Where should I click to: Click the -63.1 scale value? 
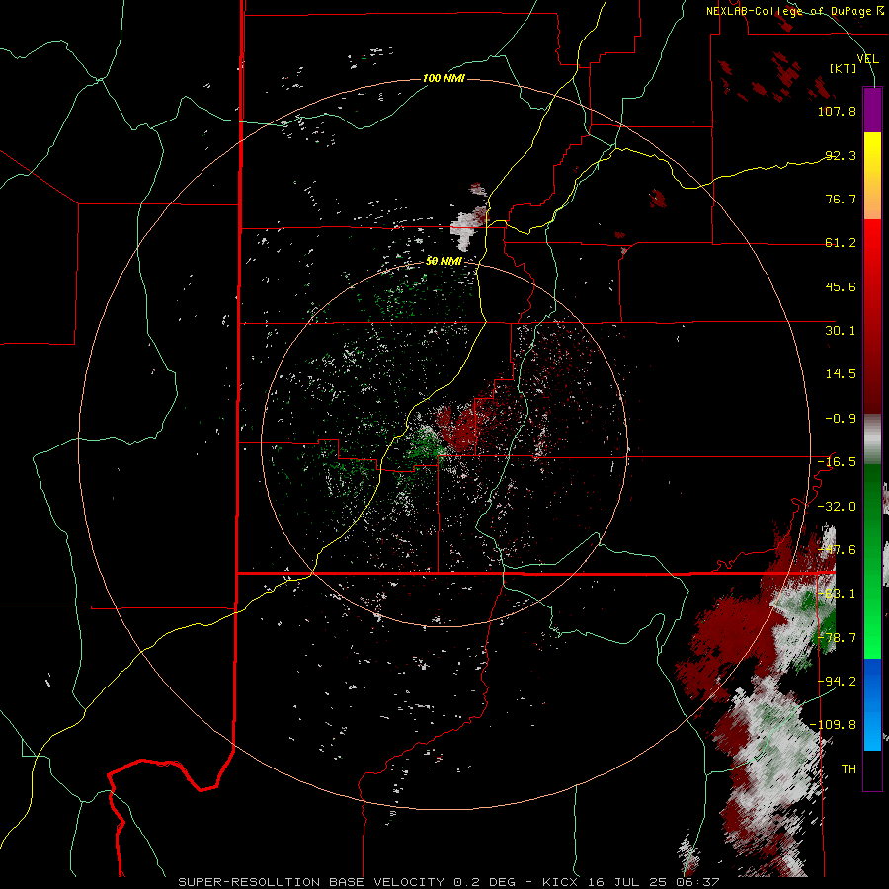tap(837, 594)
